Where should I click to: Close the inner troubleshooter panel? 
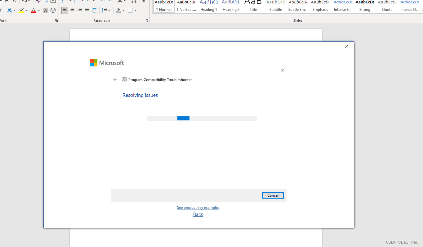point(283,70)
